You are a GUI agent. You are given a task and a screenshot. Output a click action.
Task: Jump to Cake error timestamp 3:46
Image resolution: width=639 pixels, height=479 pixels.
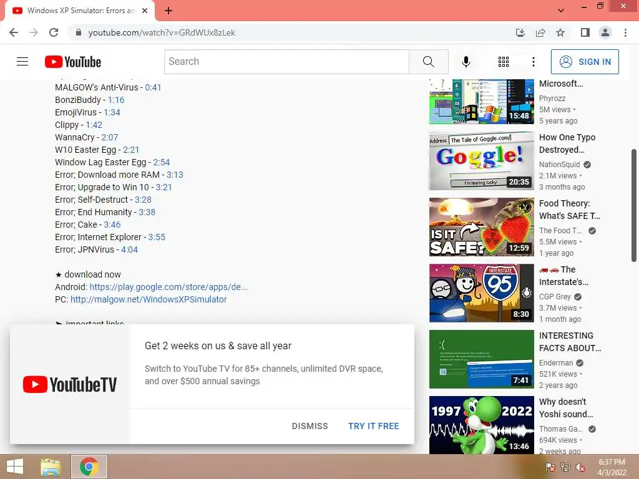(112, 225)
